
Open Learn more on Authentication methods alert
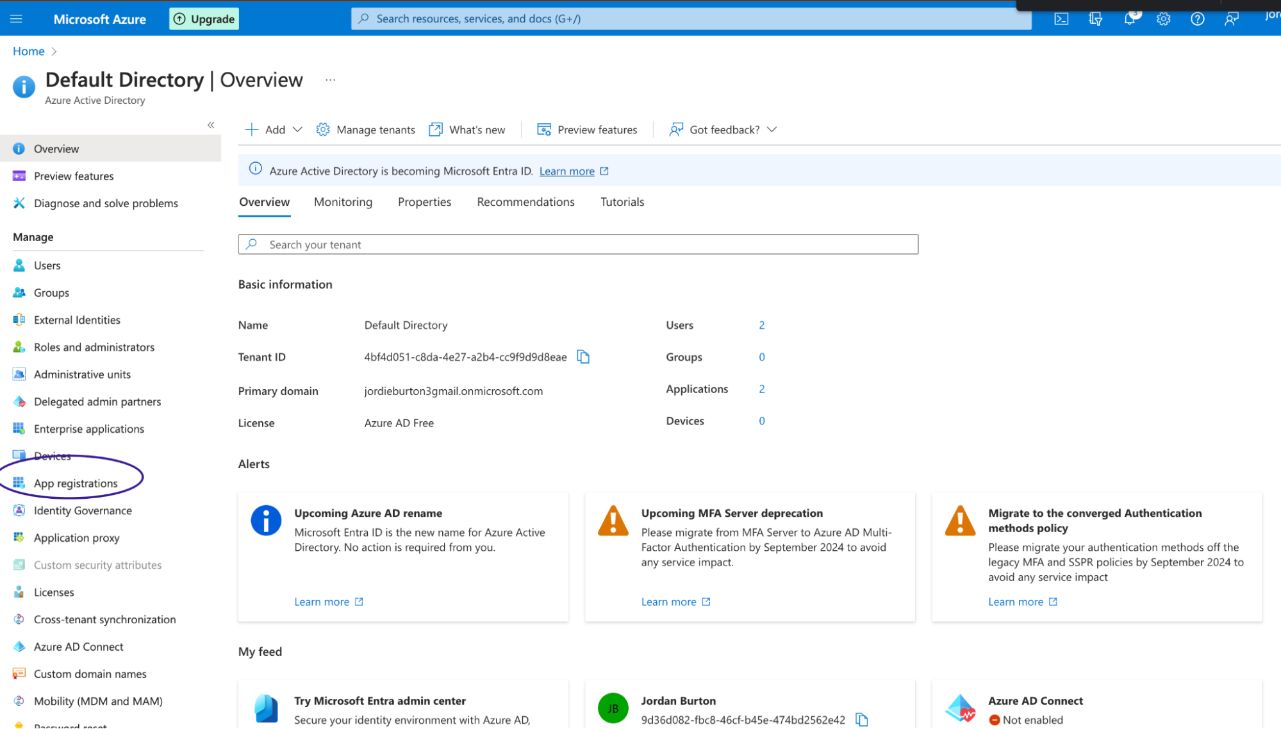1016,602
